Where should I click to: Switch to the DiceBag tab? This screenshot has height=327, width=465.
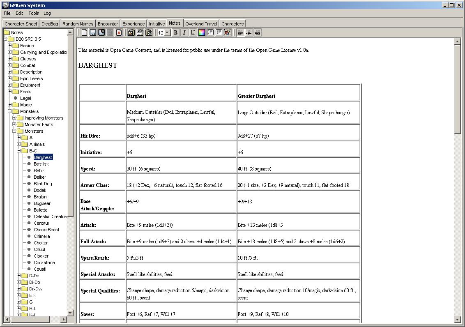point(50,24)
